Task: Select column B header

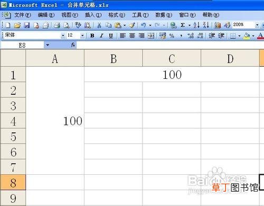Action: pos(114,58)
